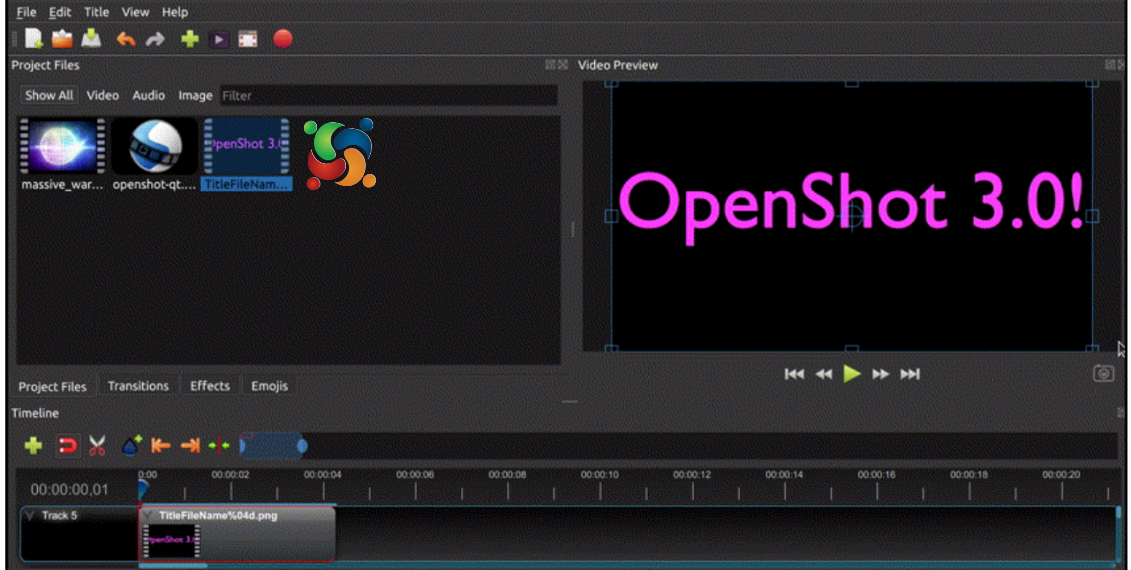Save the current frame with the camera icon

1103,373
